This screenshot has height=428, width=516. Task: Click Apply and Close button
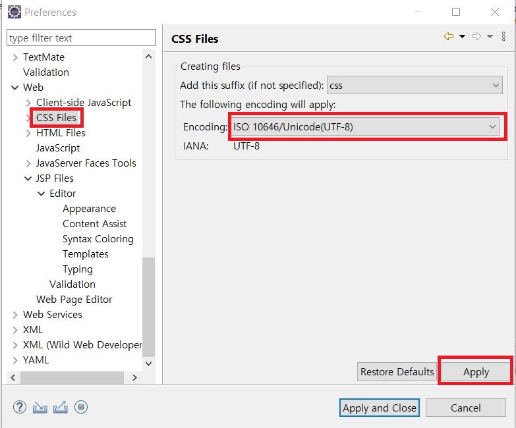tap(380, 408)
